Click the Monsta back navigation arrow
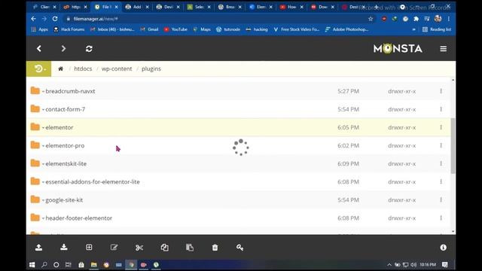The width and height of the screenshot is (482, 271). click(x=39, y=48)
